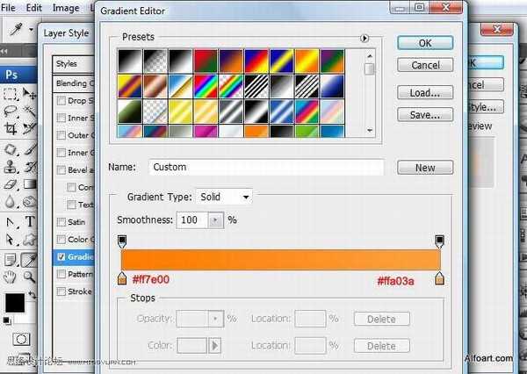This screenshot has width=527, height=374.
Task: Enable the Inner Shadow checkbox
Action: tap(61, 118)
